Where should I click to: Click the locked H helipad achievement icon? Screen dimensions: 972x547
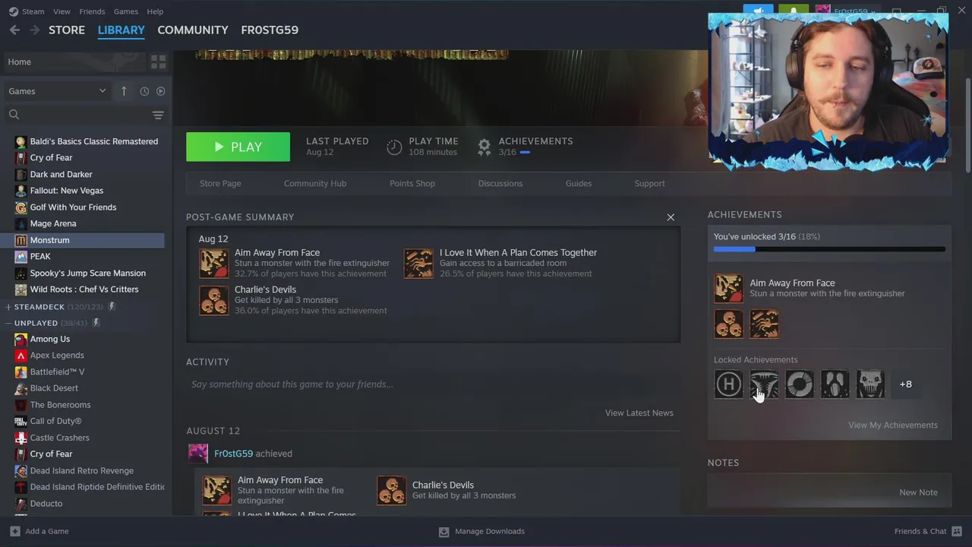point(728,384)
